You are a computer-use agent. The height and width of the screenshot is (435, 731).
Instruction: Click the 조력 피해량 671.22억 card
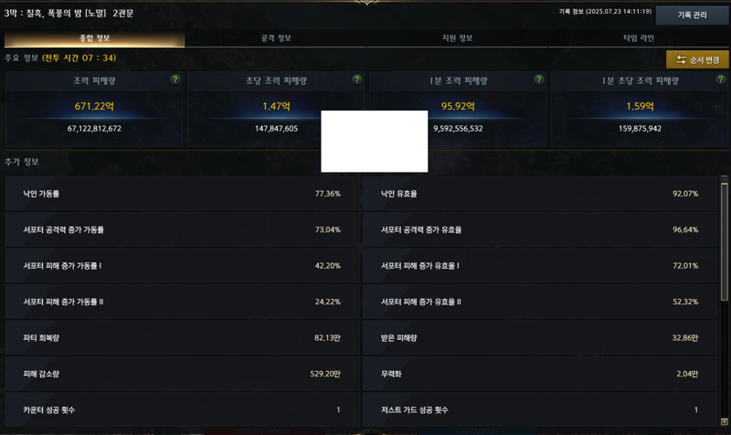click(94, 109)
